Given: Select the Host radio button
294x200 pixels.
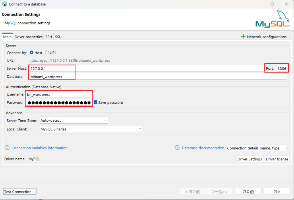Looking at the screenshot, I should pos(32,53).
